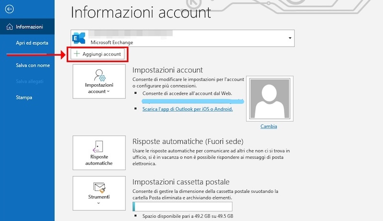Open Impostazioni account dropdown button
This screenshot has width=383, height=221.
coord(99,81)
